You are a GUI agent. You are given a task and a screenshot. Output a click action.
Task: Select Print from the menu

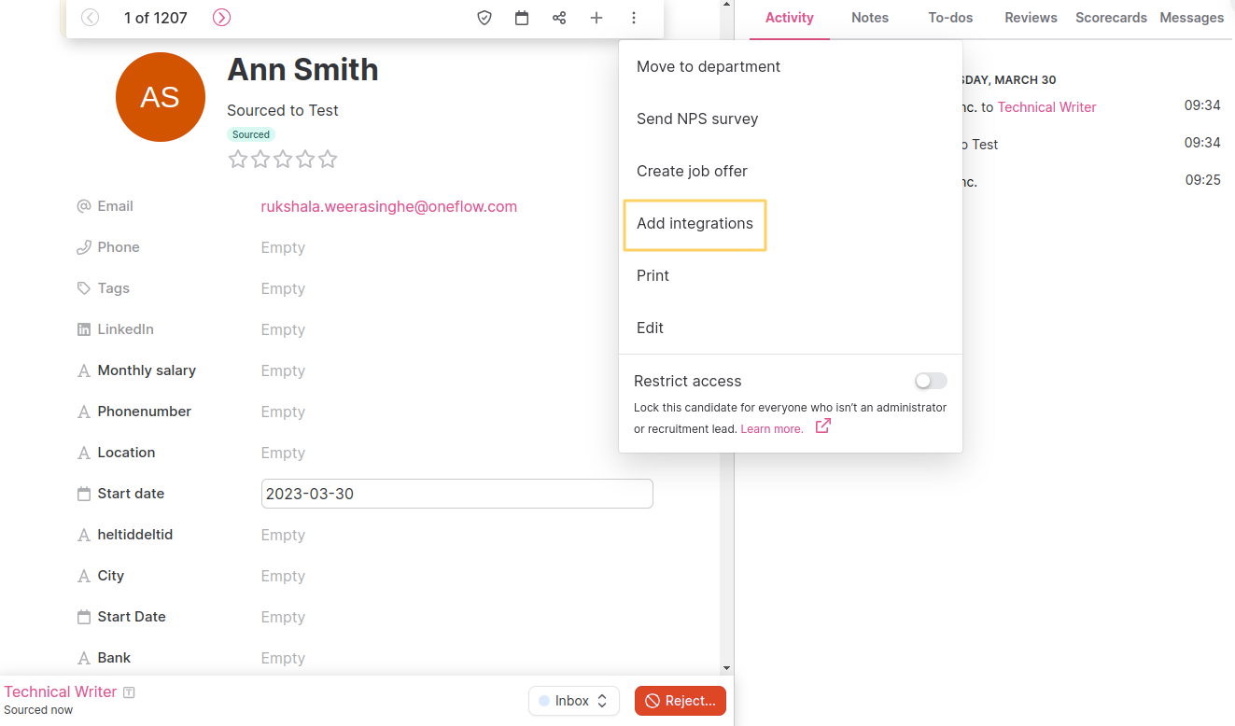653,275
